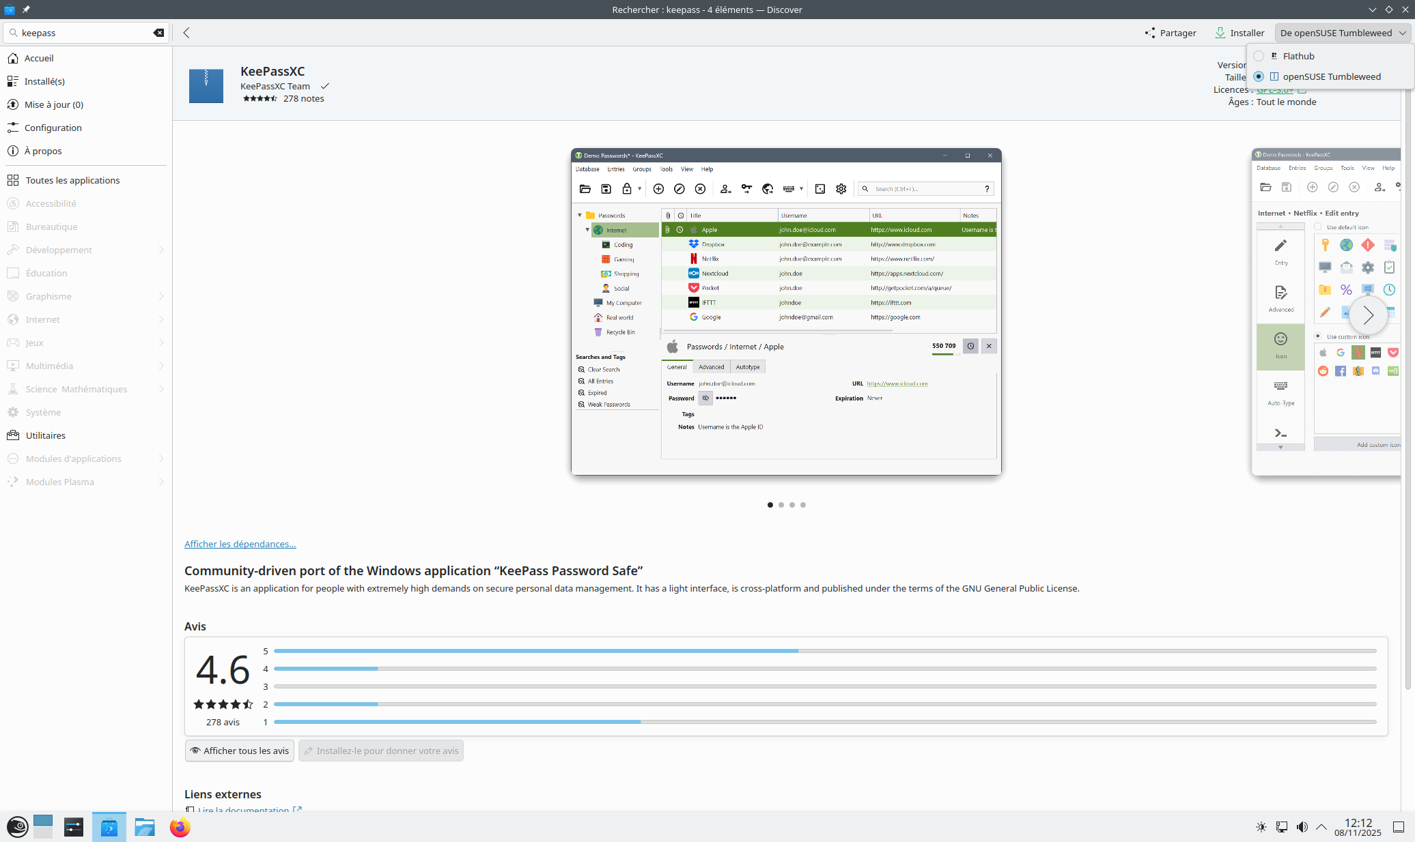Open Toutes les applications
This screenshot has width=1415, height=842.
click(72, 180)
